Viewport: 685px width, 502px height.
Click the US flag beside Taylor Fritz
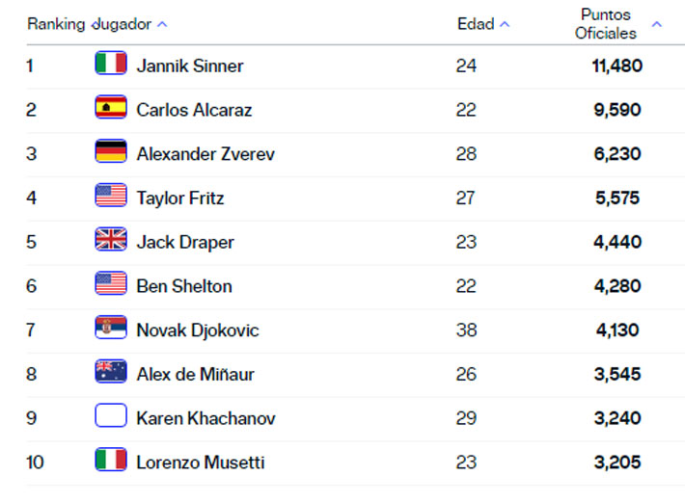tap(111, 198)
